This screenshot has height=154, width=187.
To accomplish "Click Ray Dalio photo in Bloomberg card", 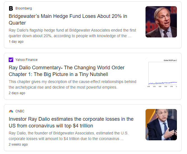I will coord(161,22).
